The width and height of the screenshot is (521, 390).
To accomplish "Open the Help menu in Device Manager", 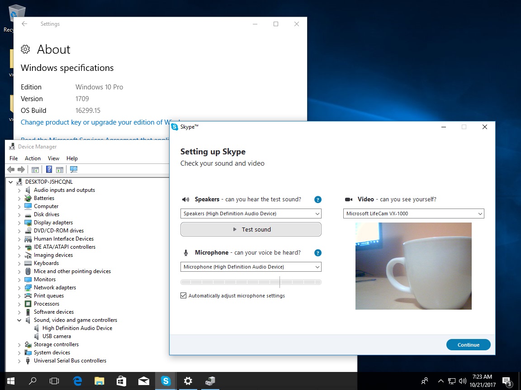I will coord(72,158).
